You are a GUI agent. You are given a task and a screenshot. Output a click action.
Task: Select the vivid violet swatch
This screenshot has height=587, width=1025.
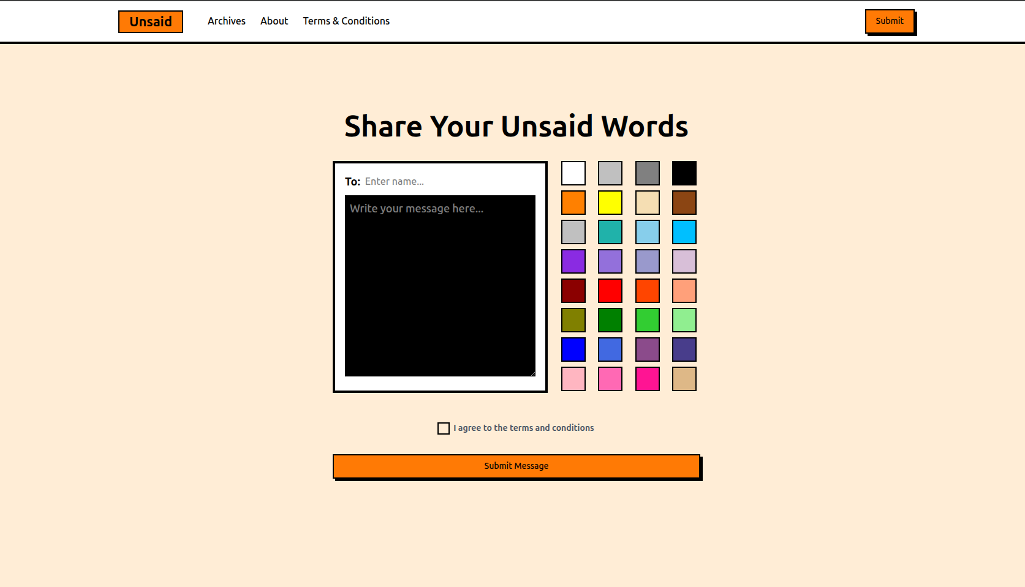[x=573, y=261]
